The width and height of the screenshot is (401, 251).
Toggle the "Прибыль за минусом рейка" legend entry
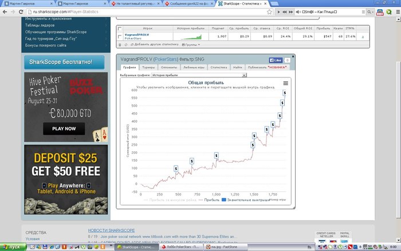click(x=170, y=200)
